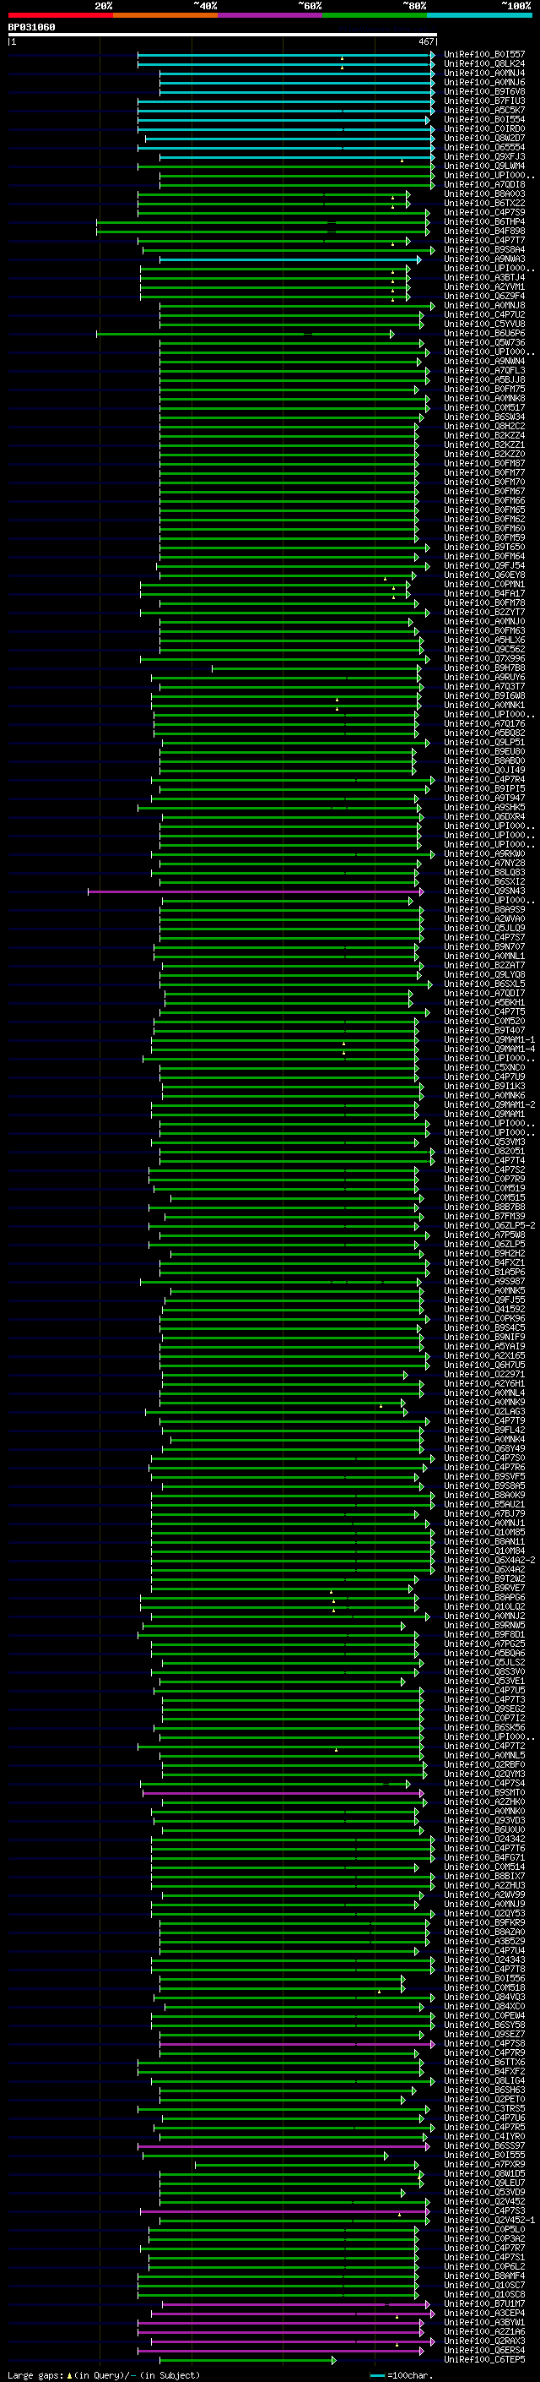Viewport: 540px width, 2382px height.
Task: Click the UniRef100_Q9LWM4 label
Action: click(483, 166)
